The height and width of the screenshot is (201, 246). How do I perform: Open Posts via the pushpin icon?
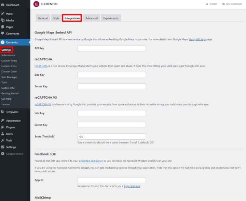click(x=3, y=14)
